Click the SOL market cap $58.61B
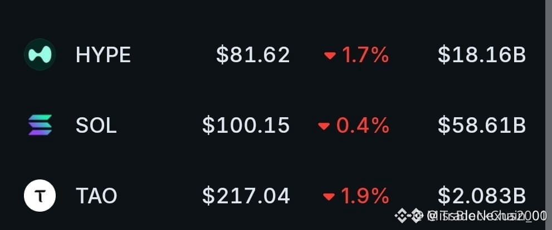This screenshot has width=552, height=230. coord(482,126)
